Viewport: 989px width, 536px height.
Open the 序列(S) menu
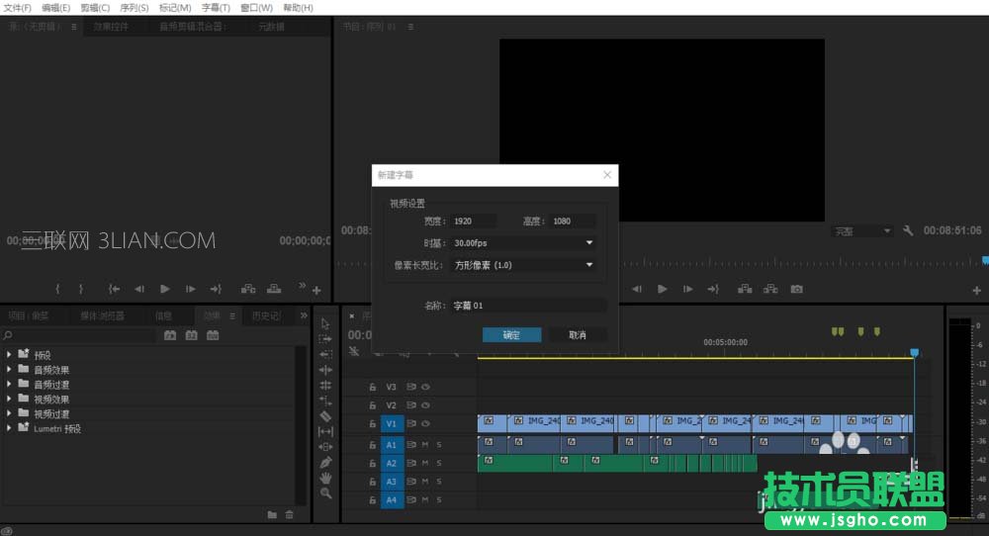click(x=135, y=8)
